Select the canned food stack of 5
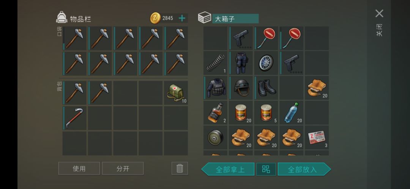This screenshot has height=189, width=410. pos(266,113)
